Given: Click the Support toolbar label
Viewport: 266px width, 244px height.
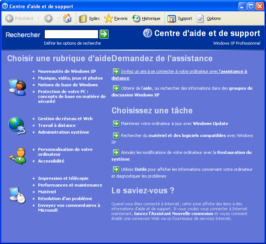Looking at the screenshot, I should click(x=185, y=18).
